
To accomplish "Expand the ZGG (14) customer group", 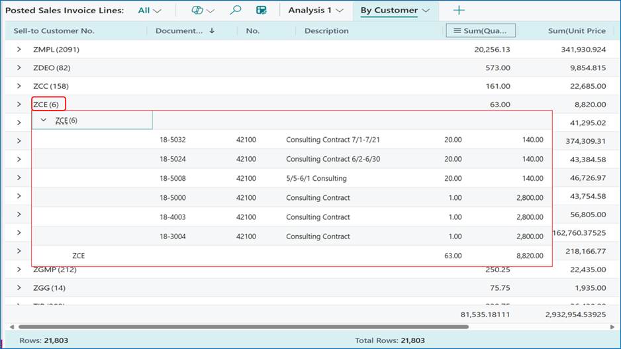I will 19,288.
